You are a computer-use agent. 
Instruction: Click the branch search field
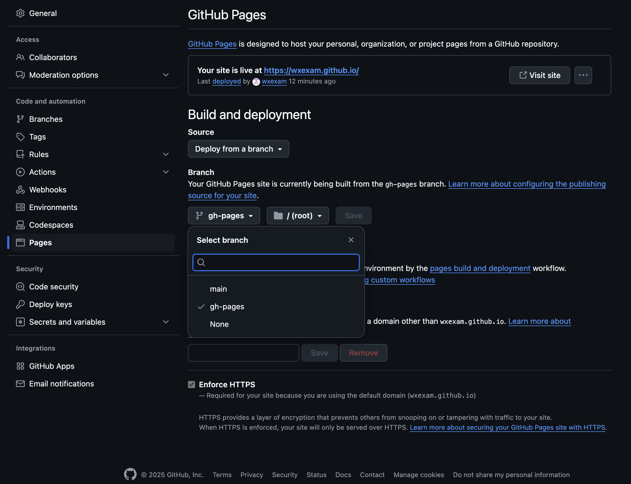[x=276, y=262]
